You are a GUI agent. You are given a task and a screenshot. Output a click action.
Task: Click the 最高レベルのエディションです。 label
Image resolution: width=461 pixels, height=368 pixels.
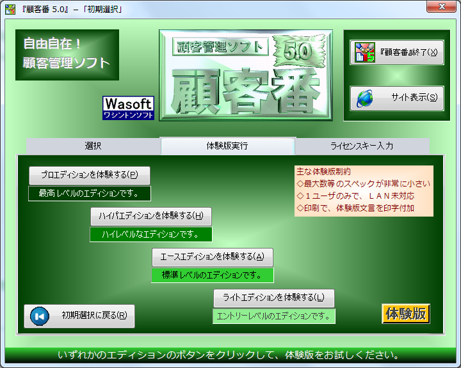click(90, 194)
